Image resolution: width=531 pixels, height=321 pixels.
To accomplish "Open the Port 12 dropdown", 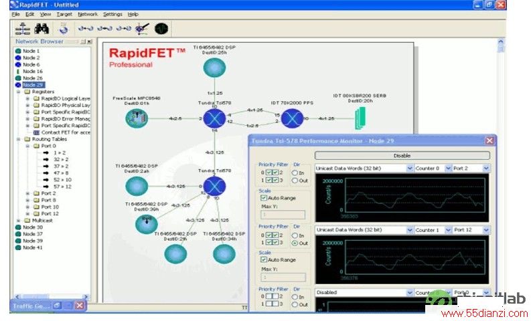I will [486, 230].
